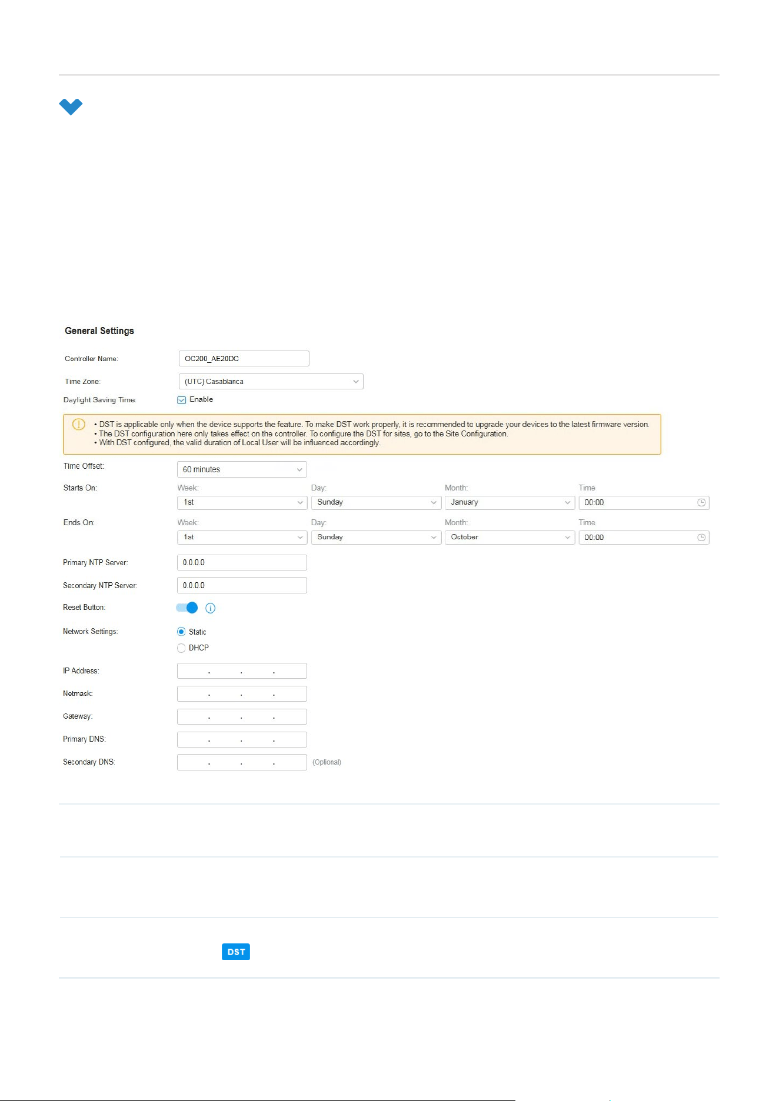Click the Starts On time clock icon

[701, 502]
